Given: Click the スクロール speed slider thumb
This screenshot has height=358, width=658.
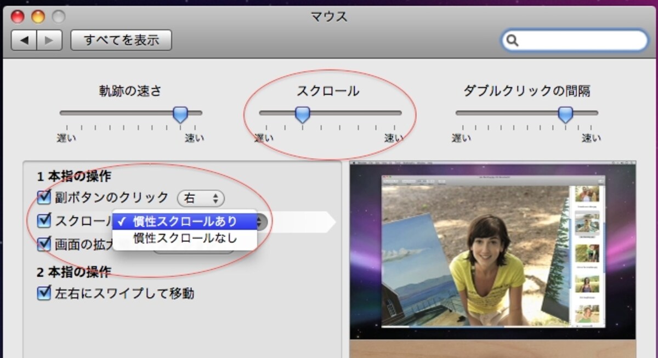Looking at the screenshot, I should click(303, 114).
